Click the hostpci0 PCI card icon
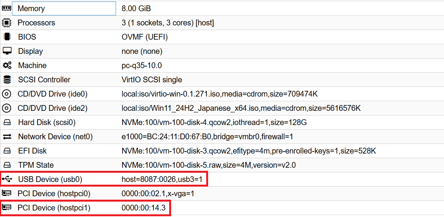The width and height of the screenshot is (444, 217). (x=7, y=194)
